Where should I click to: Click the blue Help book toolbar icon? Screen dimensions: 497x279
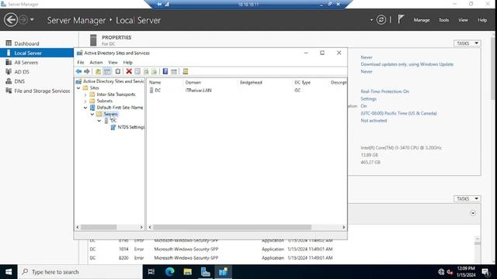pos(165,71)
